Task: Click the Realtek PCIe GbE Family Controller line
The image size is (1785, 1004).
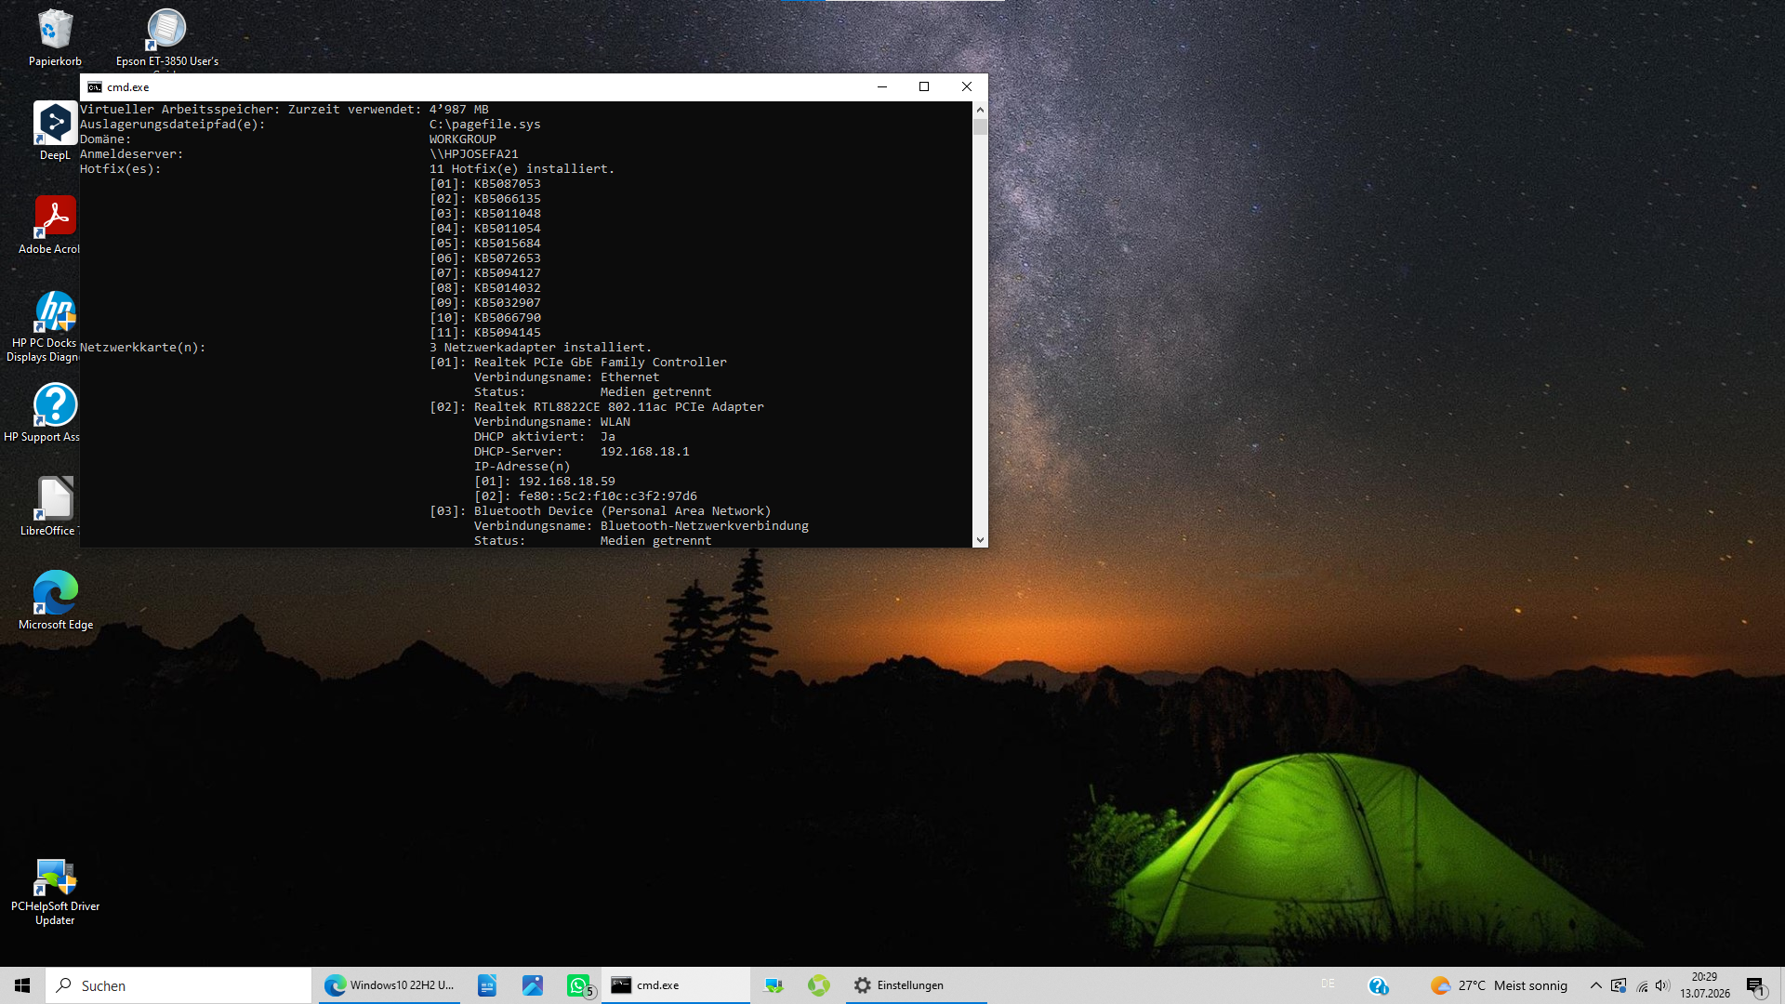Action: click(600, 363)
